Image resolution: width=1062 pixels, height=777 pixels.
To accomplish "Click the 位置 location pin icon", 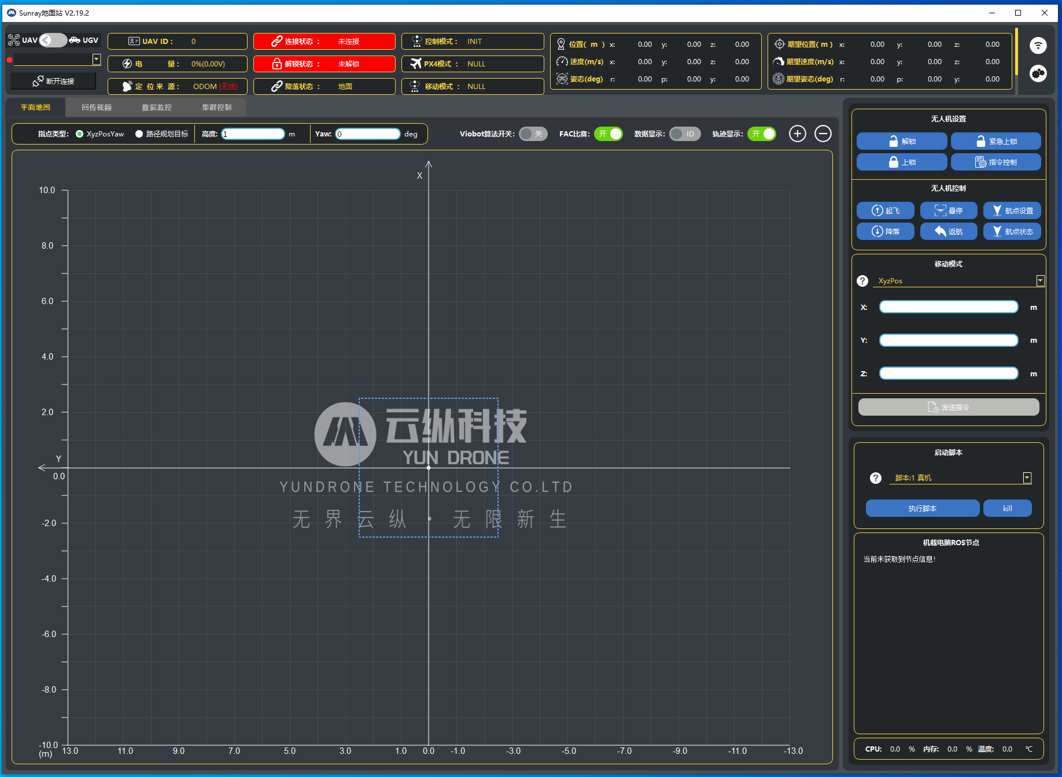I will (561, 45).
